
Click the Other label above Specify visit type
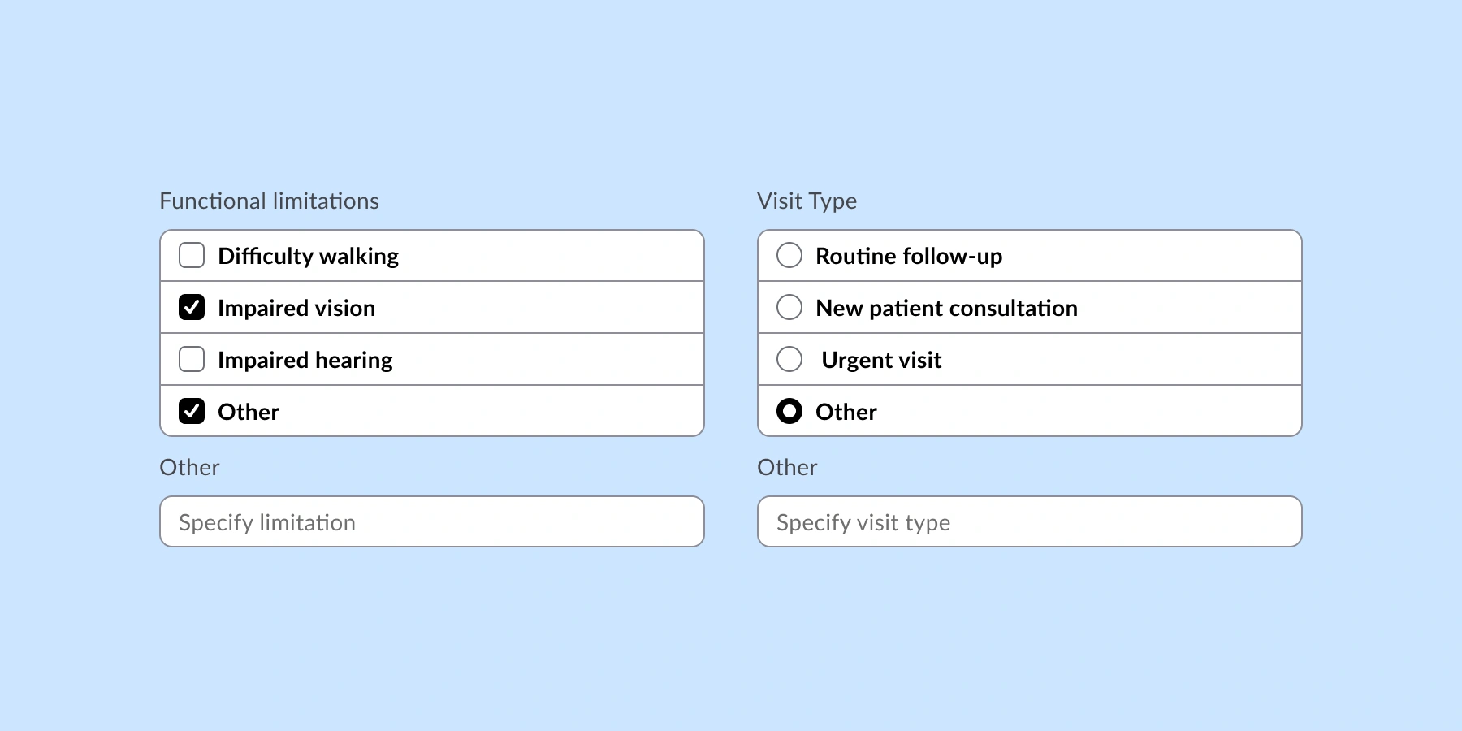[x=787, y=467]
